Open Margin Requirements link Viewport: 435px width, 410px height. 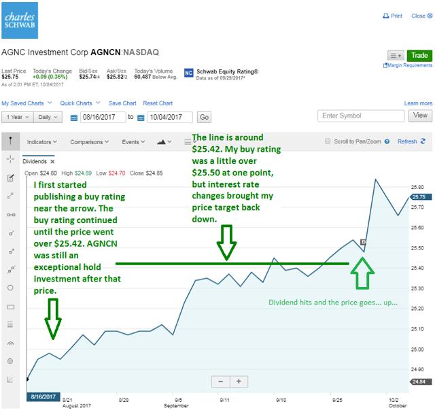point(408,65)
